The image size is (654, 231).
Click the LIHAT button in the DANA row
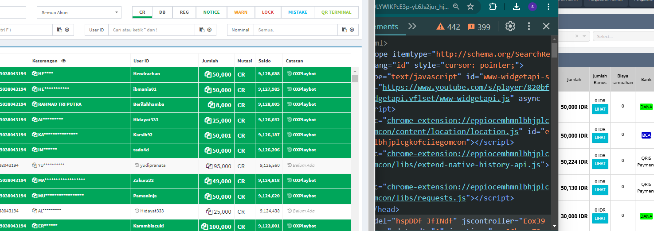coord(600,109)
